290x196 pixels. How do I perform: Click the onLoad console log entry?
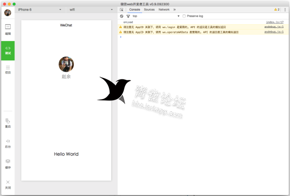tap(128, 22)
